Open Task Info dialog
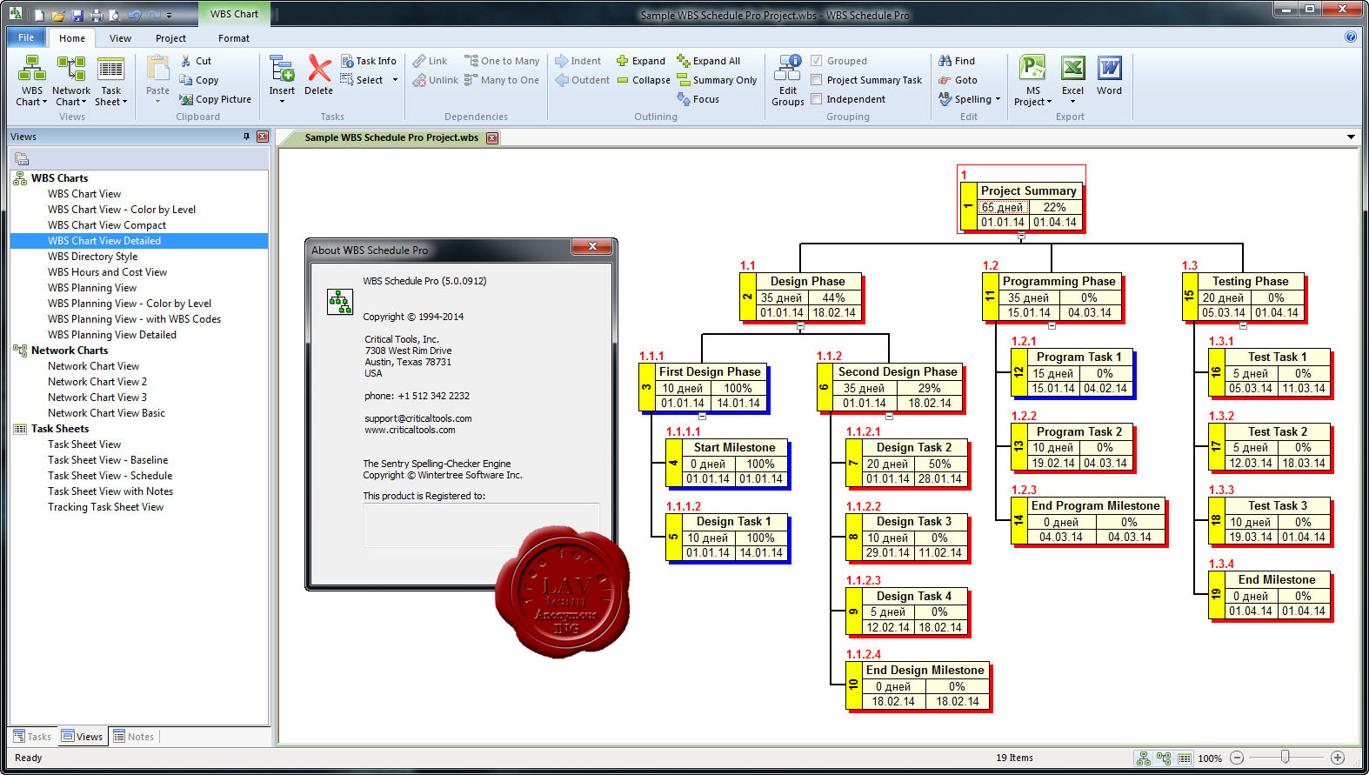This screenshot has width=1369, height=775. click(x=369, y=61)
